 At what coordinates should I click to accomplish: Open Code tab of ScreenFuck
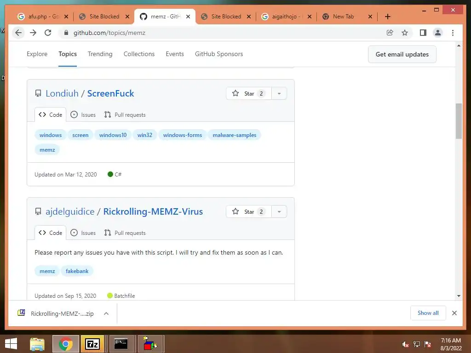pyautogui.click(x=51, y=114)
